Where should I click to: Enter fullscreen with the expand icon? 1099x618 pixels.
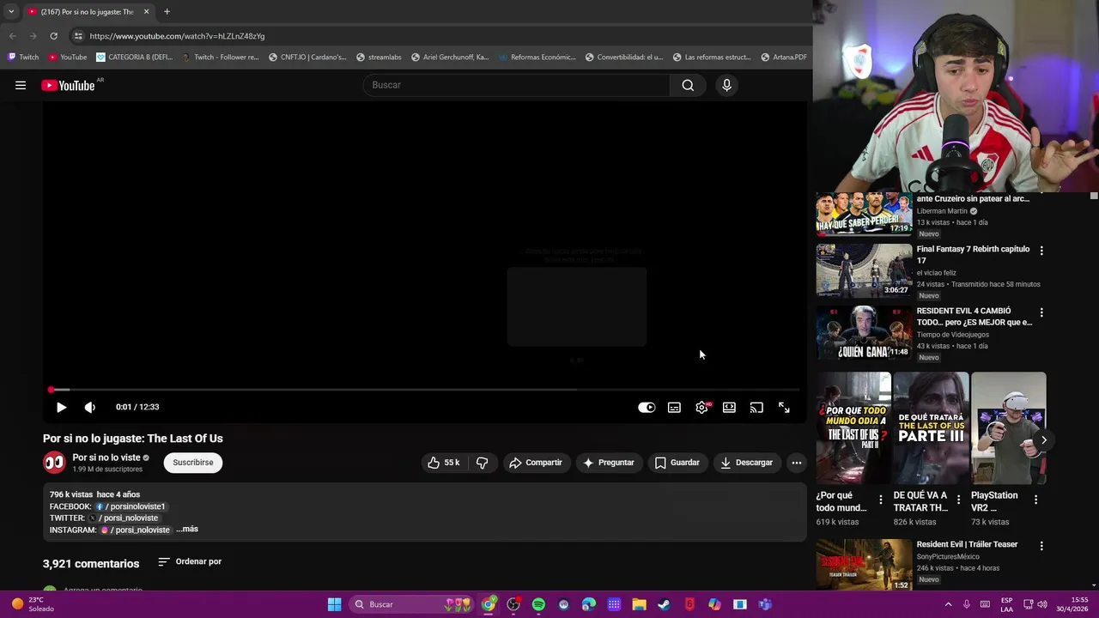point(784,408)
